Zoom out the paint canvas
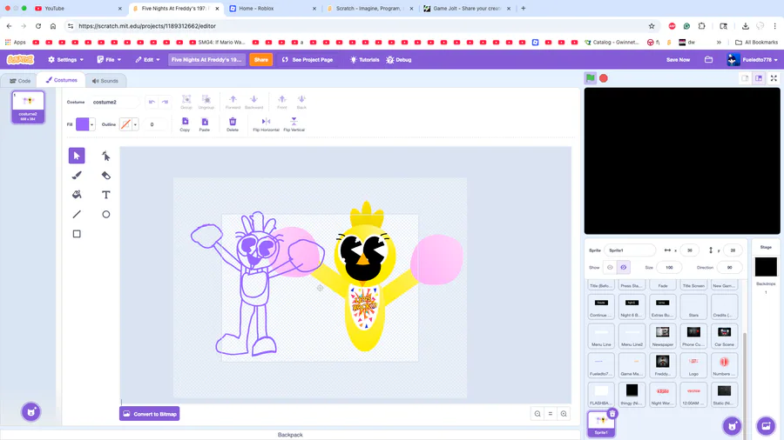This screenshot has height=440, width=784. [537, 414]
